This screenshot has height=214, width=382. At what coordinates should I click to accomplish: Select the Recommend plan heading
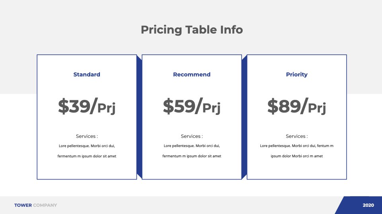(192, 75)
